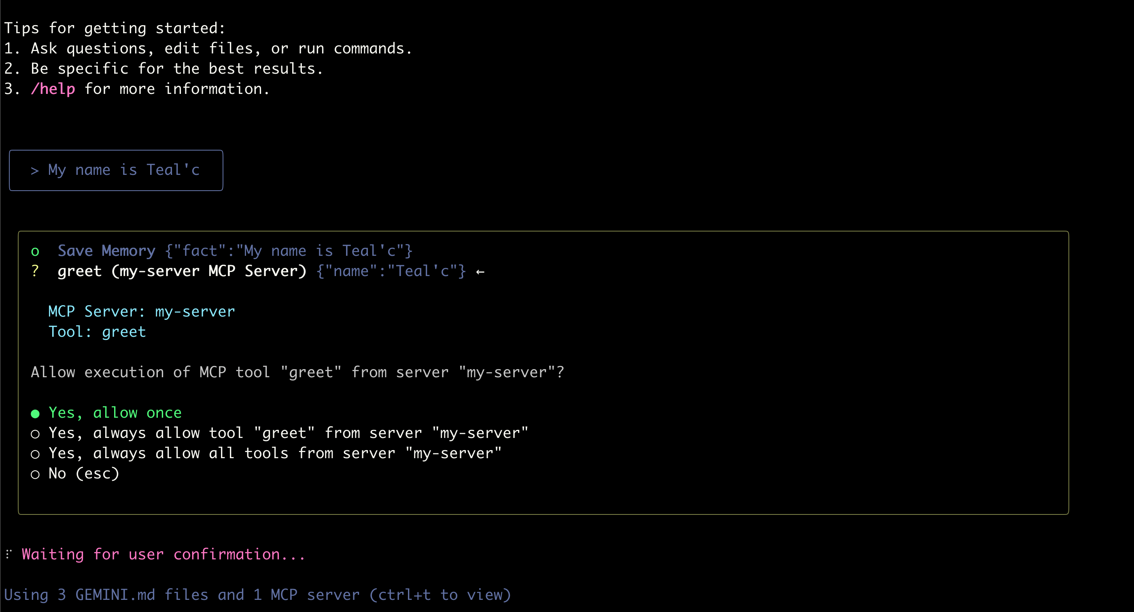Image resolution: width=1134 pixels, height=612 pixels.
Task: Pick the "No (esc)" option
Action: coord(84,474)
